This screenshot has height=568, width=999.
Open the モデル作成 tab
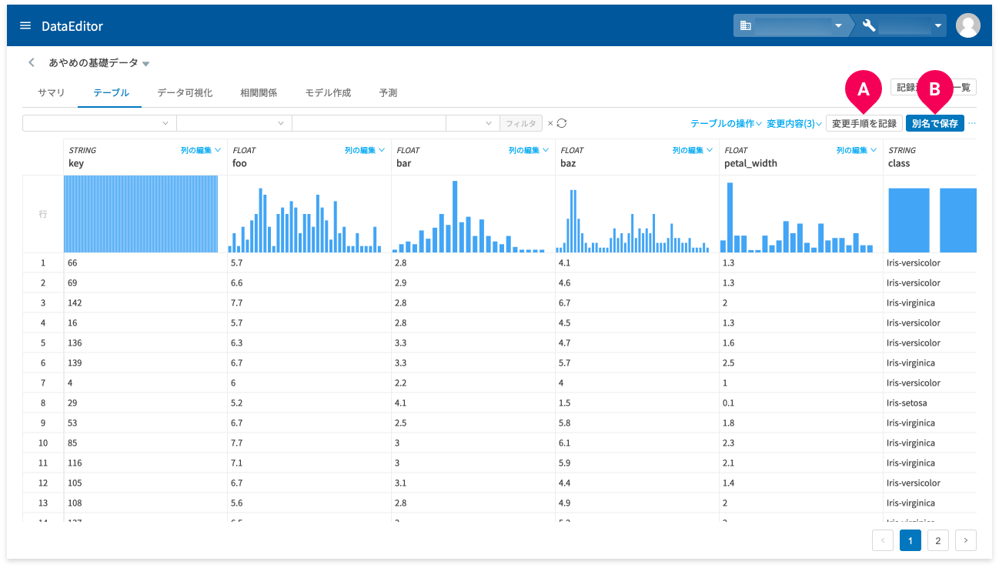pos(328,92)
